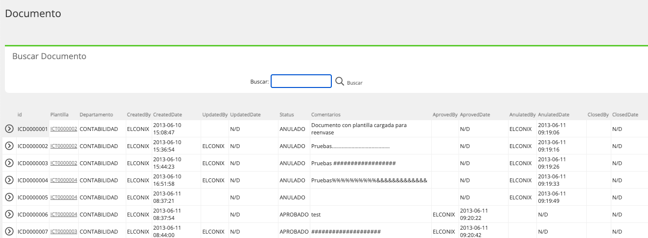Click the Buscar Documento panel heading
Image resolution: width=648 pixels, height=238 pixels.
pos(49,56)
